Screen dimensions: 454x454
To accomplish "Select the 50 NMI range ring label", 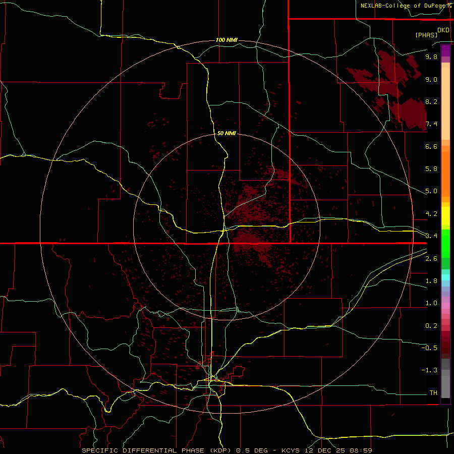I will (226, 133).
